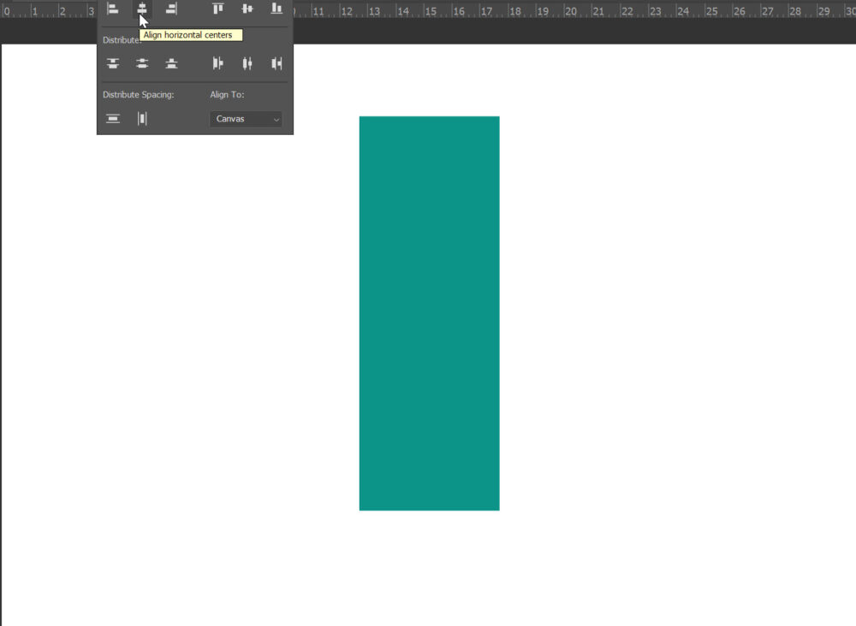Select the Distribute right edges icon
Viewport: 856px width, 626px height.
(x=276, y=63)
